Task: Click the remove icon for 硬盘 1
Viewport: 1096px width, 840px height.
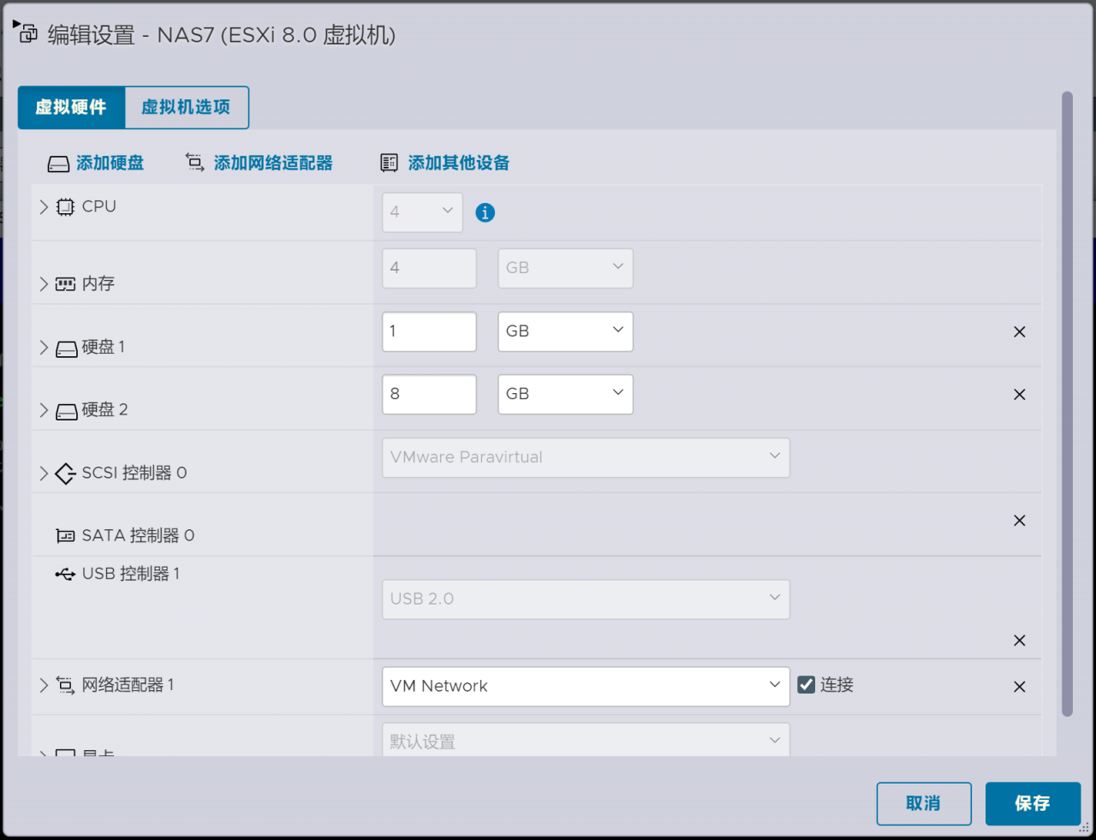Action: pyautogui.click(x=1019, y=331)
